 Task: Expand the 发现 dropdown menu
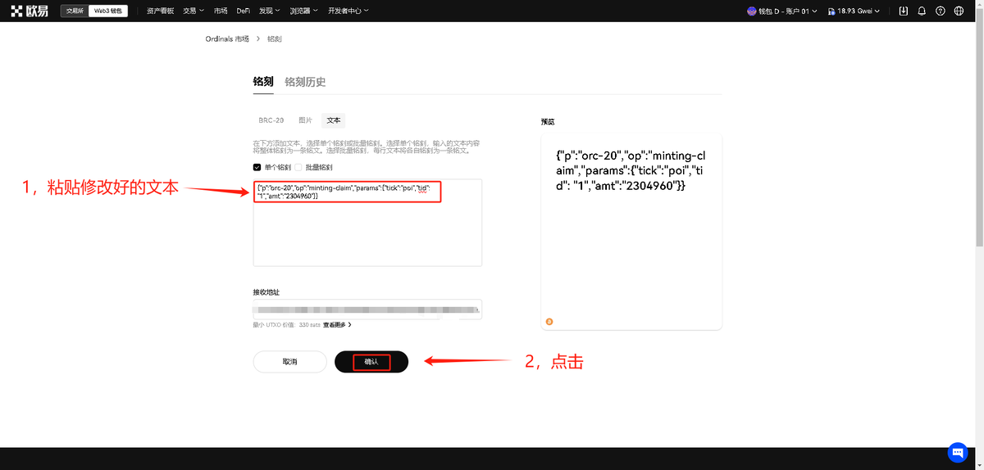[x=271, y=11]
